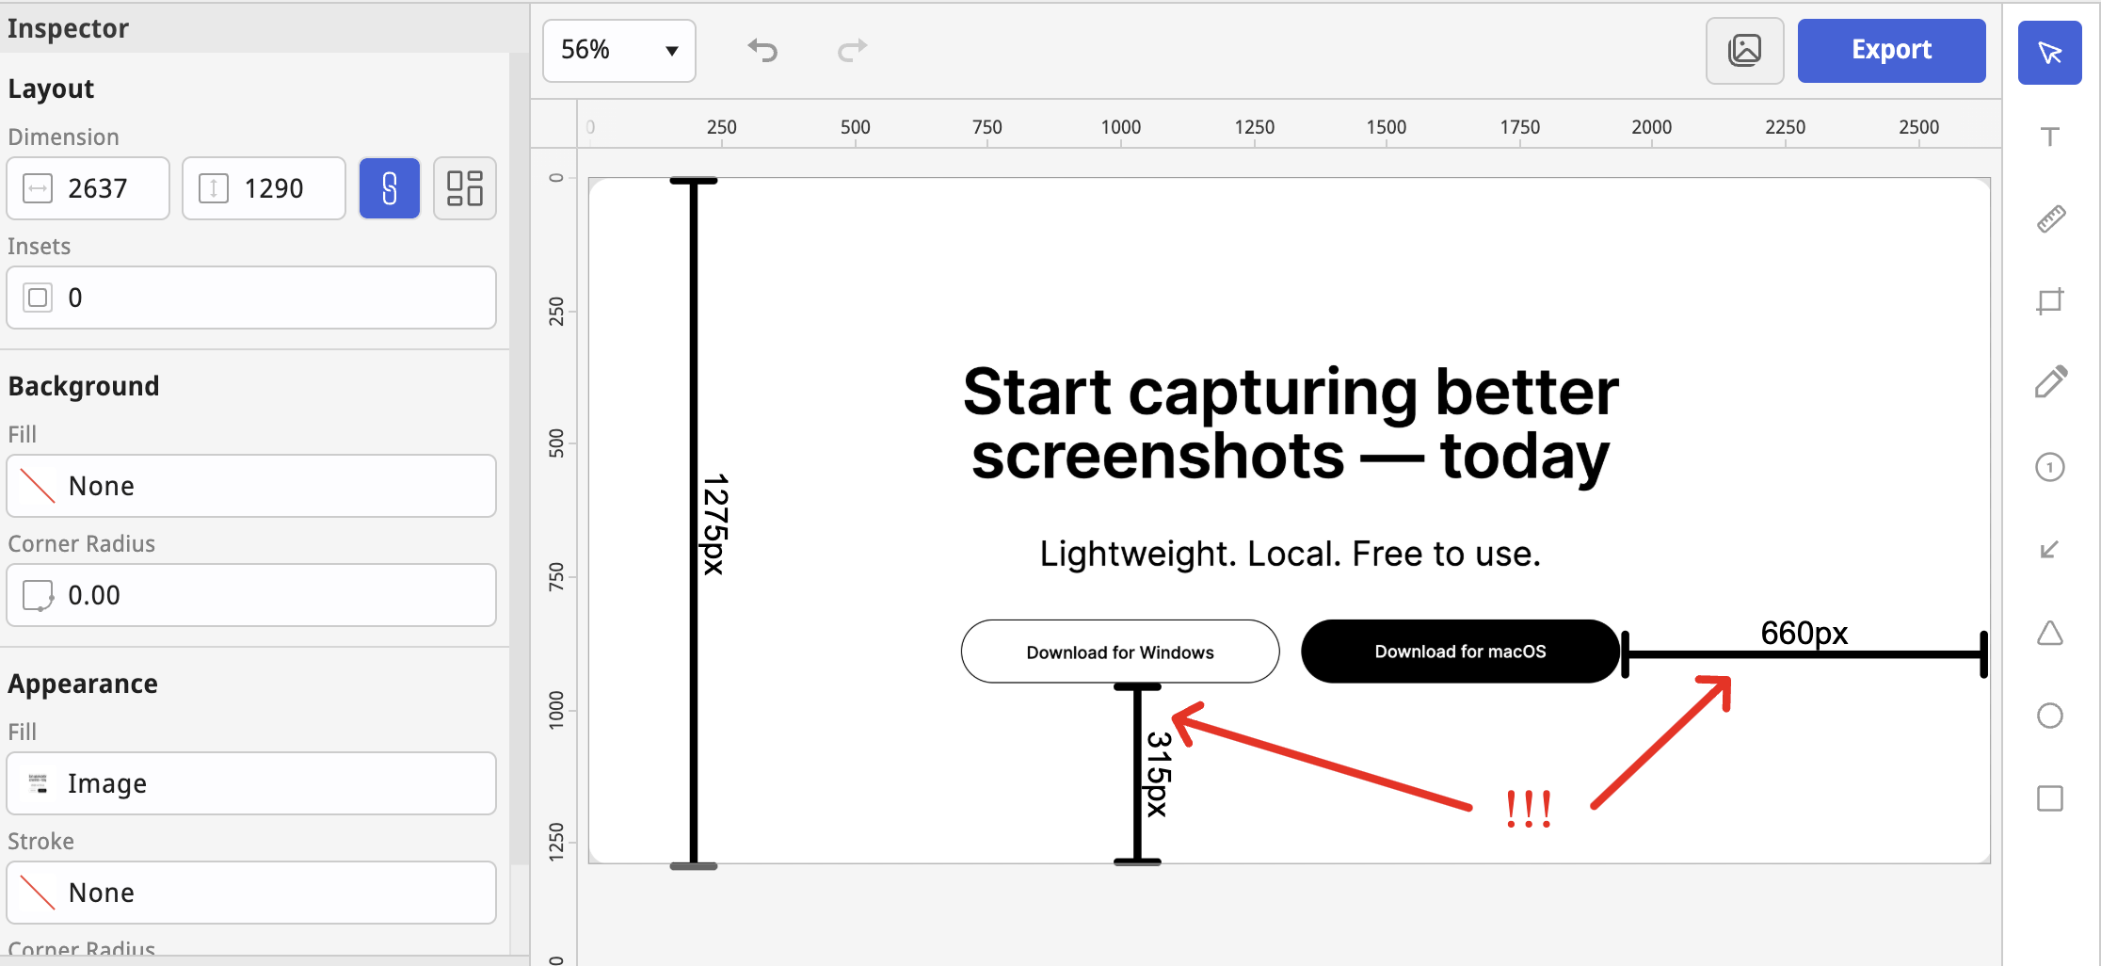Toggle the aspect ratio lock
Screen dimensions: 2101x966
(389, 188)
